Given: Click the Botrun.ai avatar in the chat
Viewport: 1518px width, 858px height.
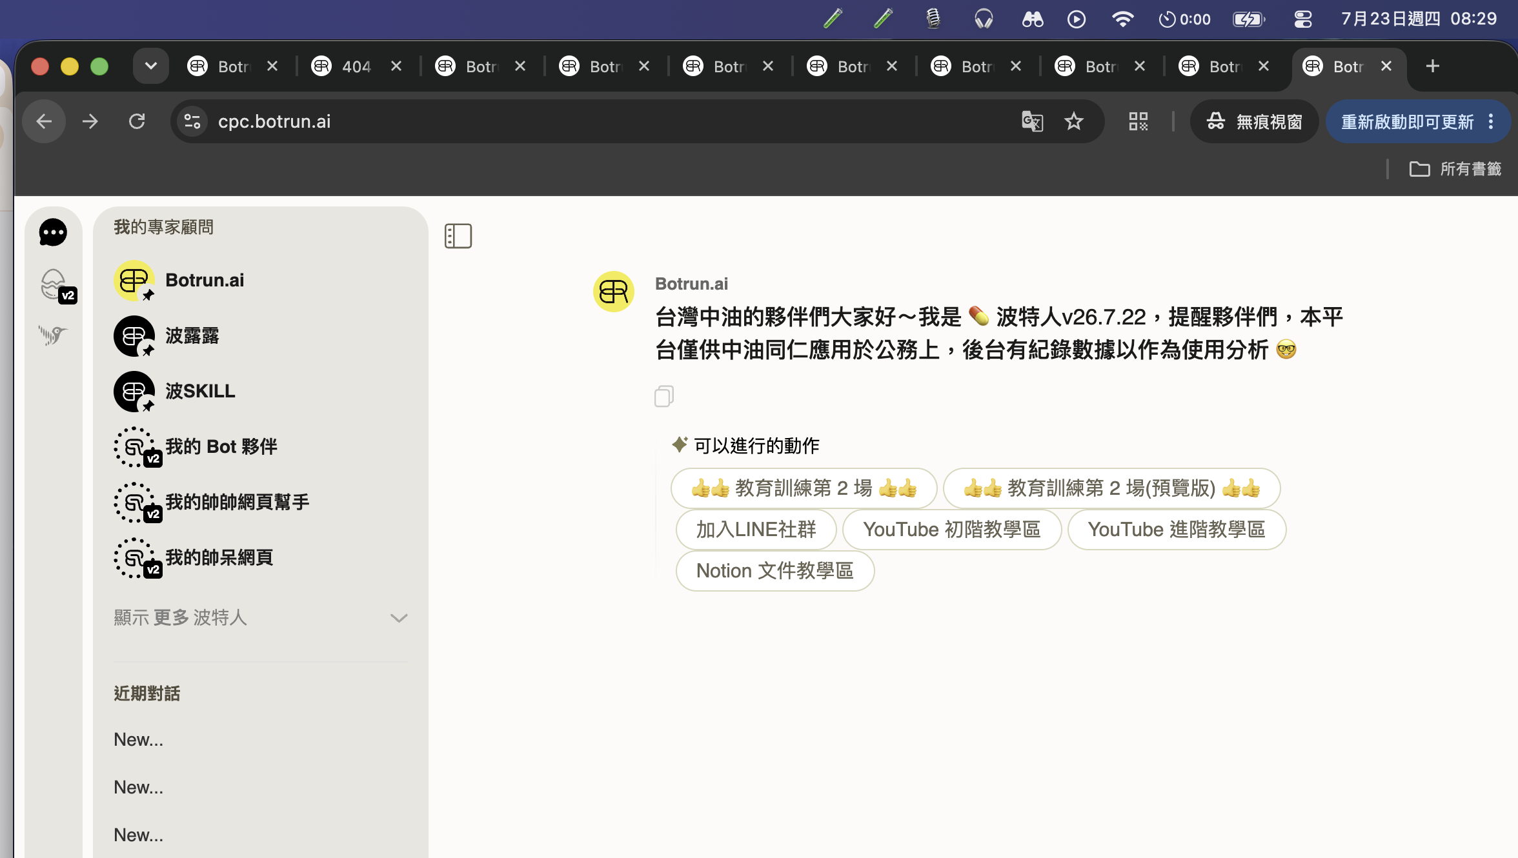Looking at the screenshot, I should 614,292.
